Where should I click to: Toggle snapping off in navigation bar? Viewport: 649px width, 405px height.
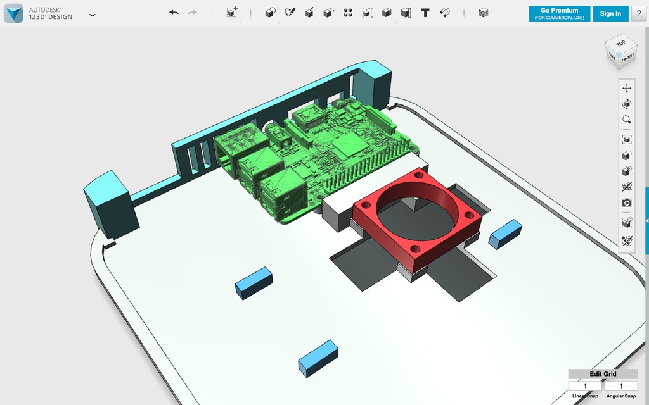click(627, 240)
